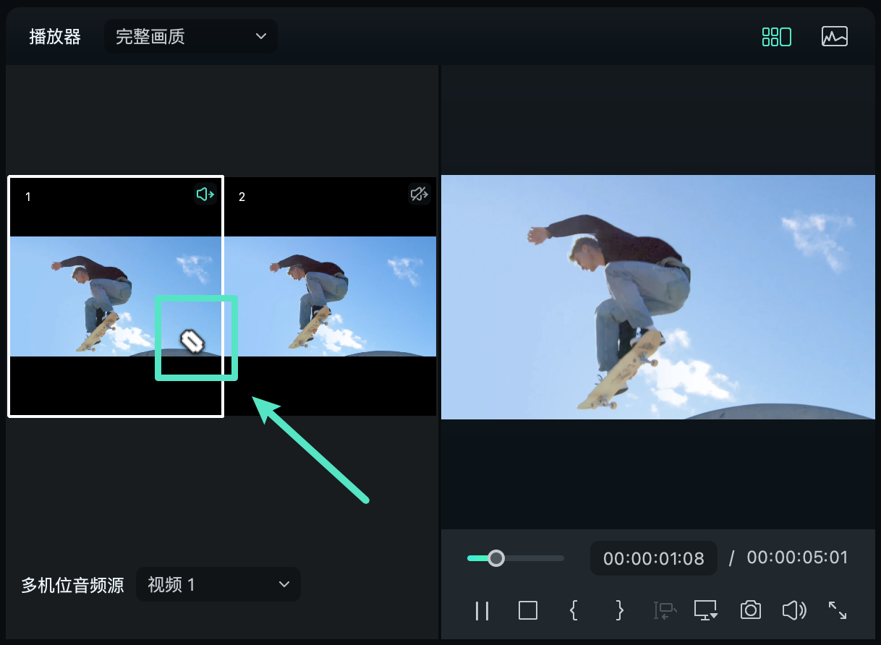The width and height of the screenshot is (881, 645).
Task: Open the audio volume control
Action: (793, 611)
